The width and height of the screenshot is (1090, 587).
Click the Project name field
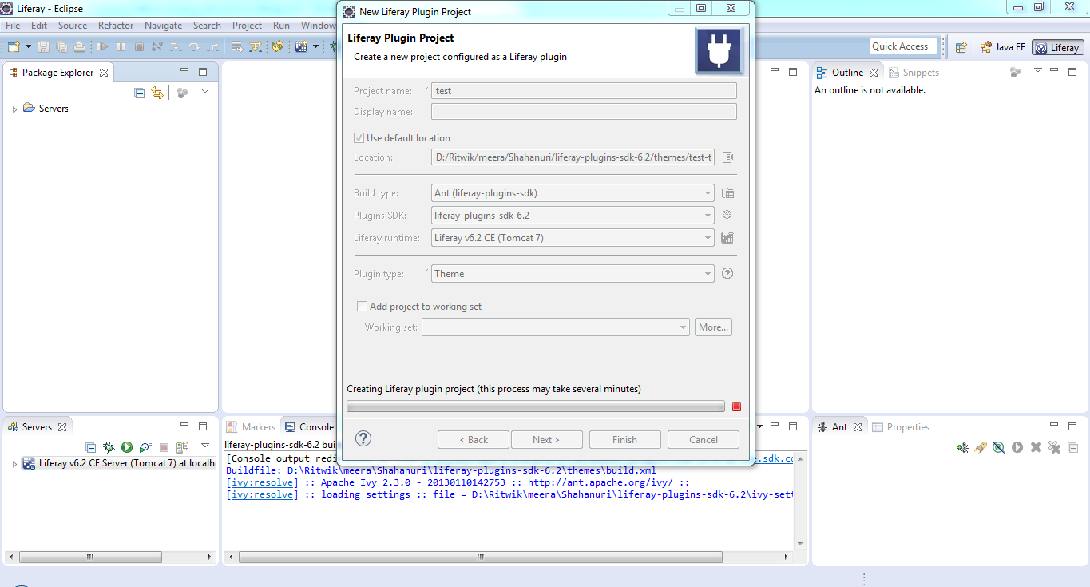click(x=584, y=91)
